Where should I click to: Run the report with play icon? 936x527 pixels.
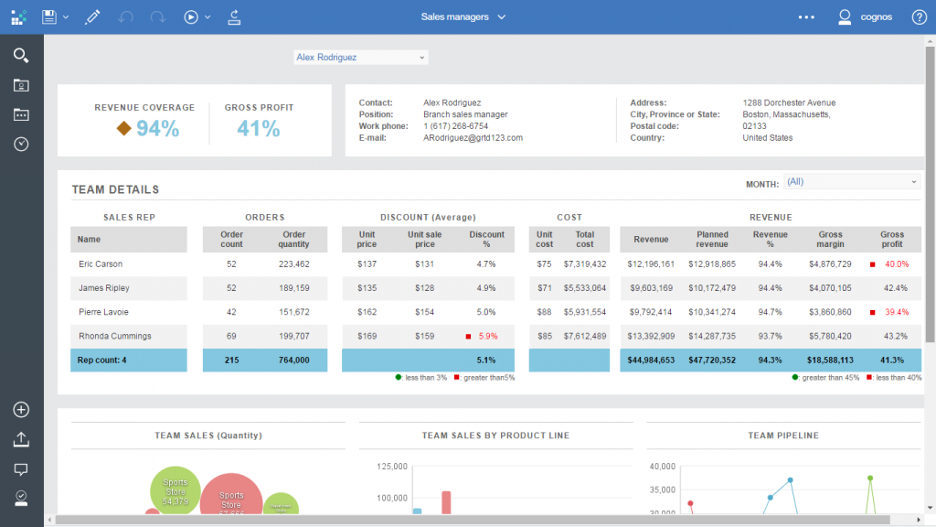pyautogui.click(x=191, y=16)
